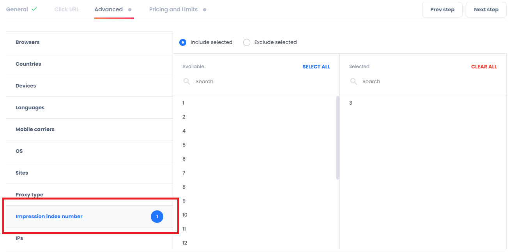509x252 pixels.
Task: Open the Devices targeting category
Action: click(89, 86)
